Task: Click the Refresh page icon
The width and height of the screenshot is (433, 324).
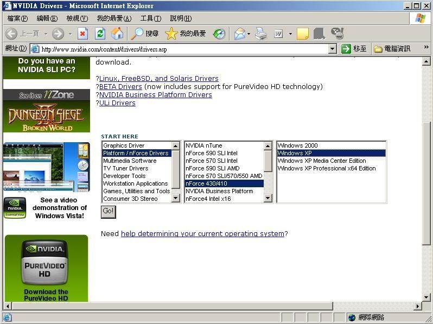Action: click(x=100, y=34)
